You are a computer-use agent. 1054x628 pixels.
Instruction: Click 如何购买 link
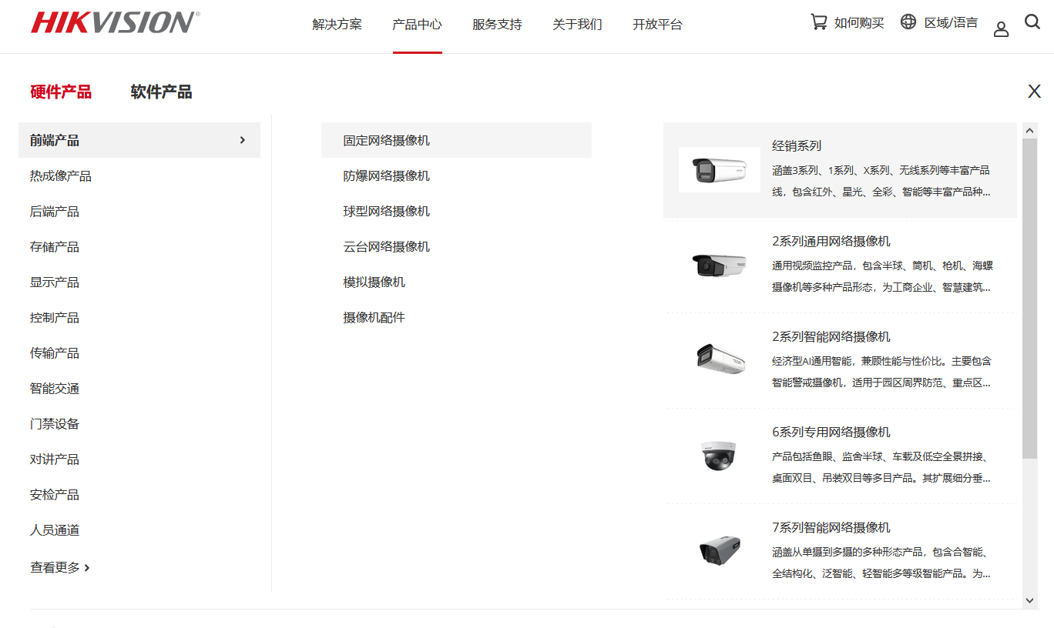pyautogui.click(x=859, y=23)
